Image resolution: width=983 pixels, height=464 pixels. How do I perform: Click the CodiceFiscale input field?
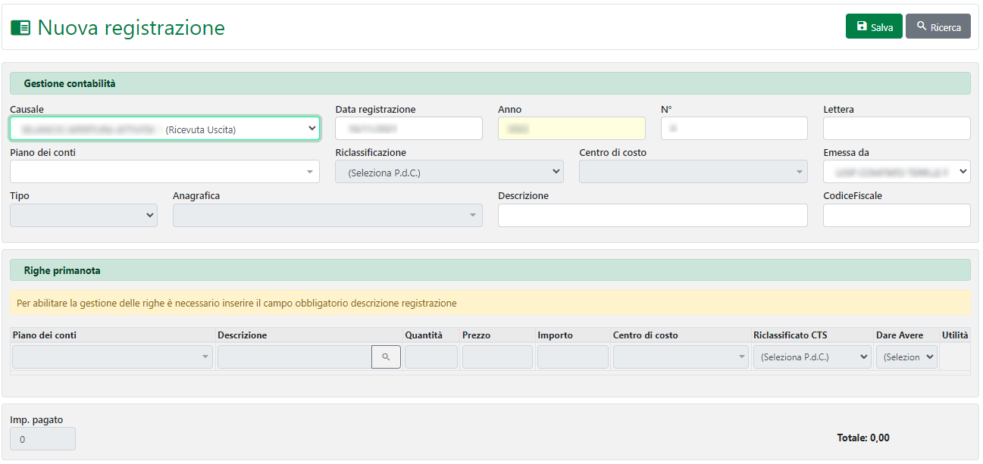[x=896, y=216]
